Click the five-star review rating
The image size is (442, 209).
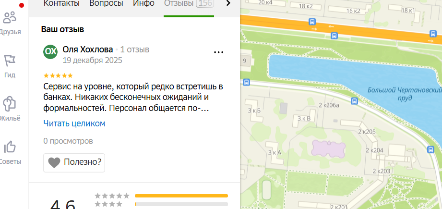[x=58, y=75]
